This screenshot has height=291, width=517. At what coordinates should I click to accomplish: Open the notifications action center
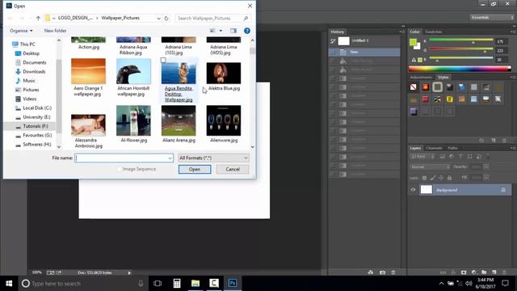coord(505,283)
